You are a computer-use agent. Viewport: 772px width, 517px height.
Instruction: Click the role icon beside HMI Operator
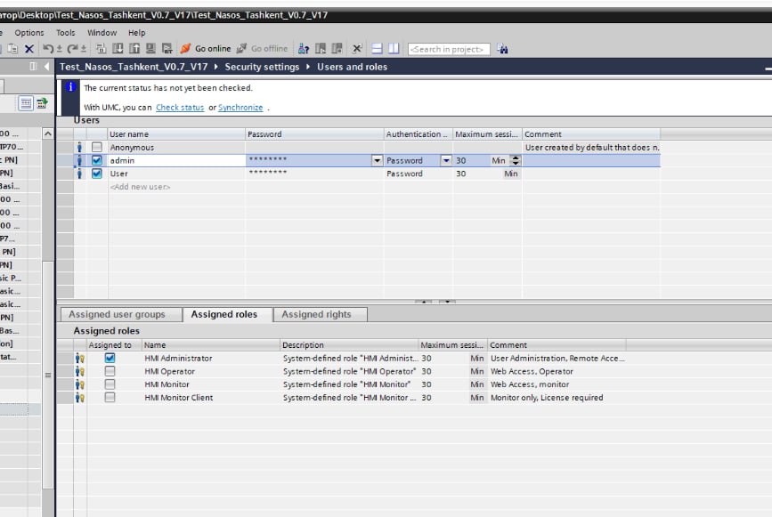[x=80, y=371]
